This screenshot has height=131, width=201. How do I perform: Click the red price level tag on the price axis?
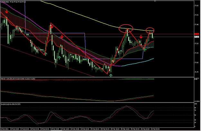pos(196,34)
